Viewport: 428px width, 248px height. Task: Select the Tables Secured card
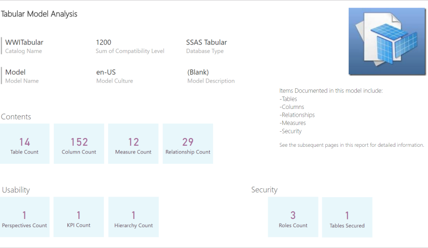coord(347,217)
